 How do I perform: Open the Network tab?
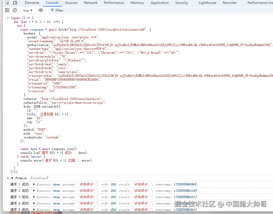[x=91, y=3]
